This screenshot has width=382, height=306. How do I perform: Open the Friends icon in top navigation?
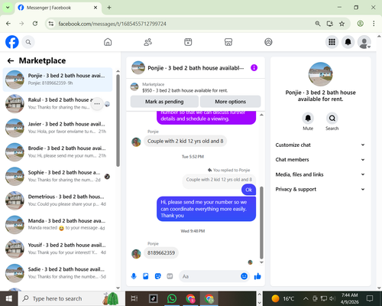point(148,42)
